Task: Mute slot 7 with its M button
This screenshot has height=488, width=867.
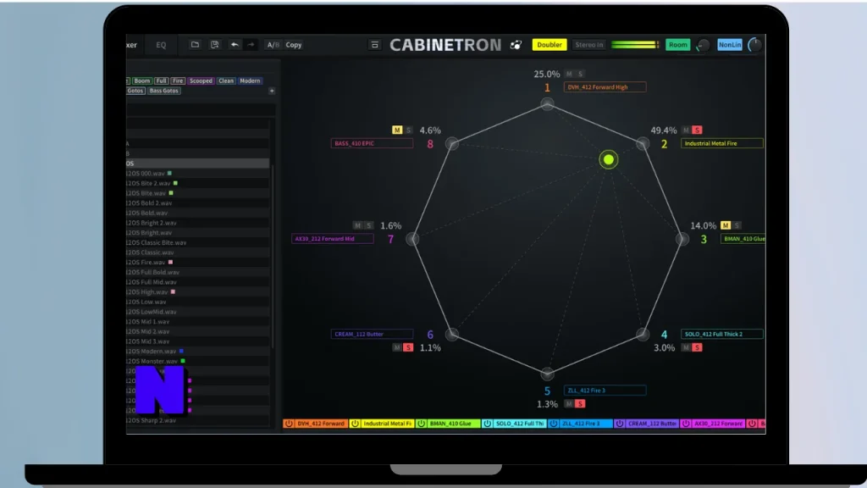Action: pyautogui.click(x=358, y=225)
